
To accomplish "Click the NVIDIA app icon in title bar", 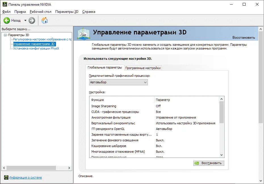I will [x=5, y=4].
